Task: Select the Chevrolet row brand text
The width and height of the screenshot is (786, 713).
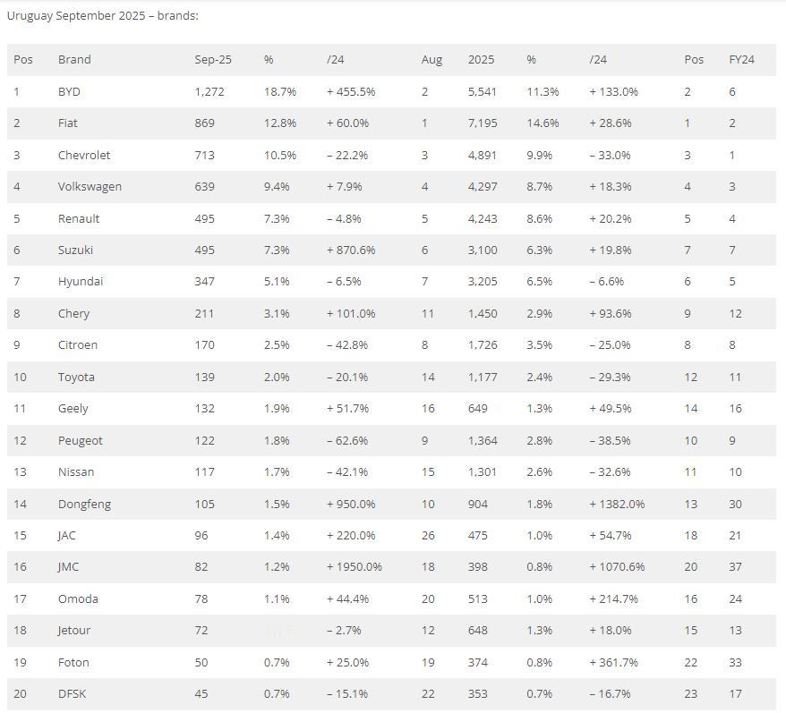Action: pyautogui.click(x=84, y=155)
